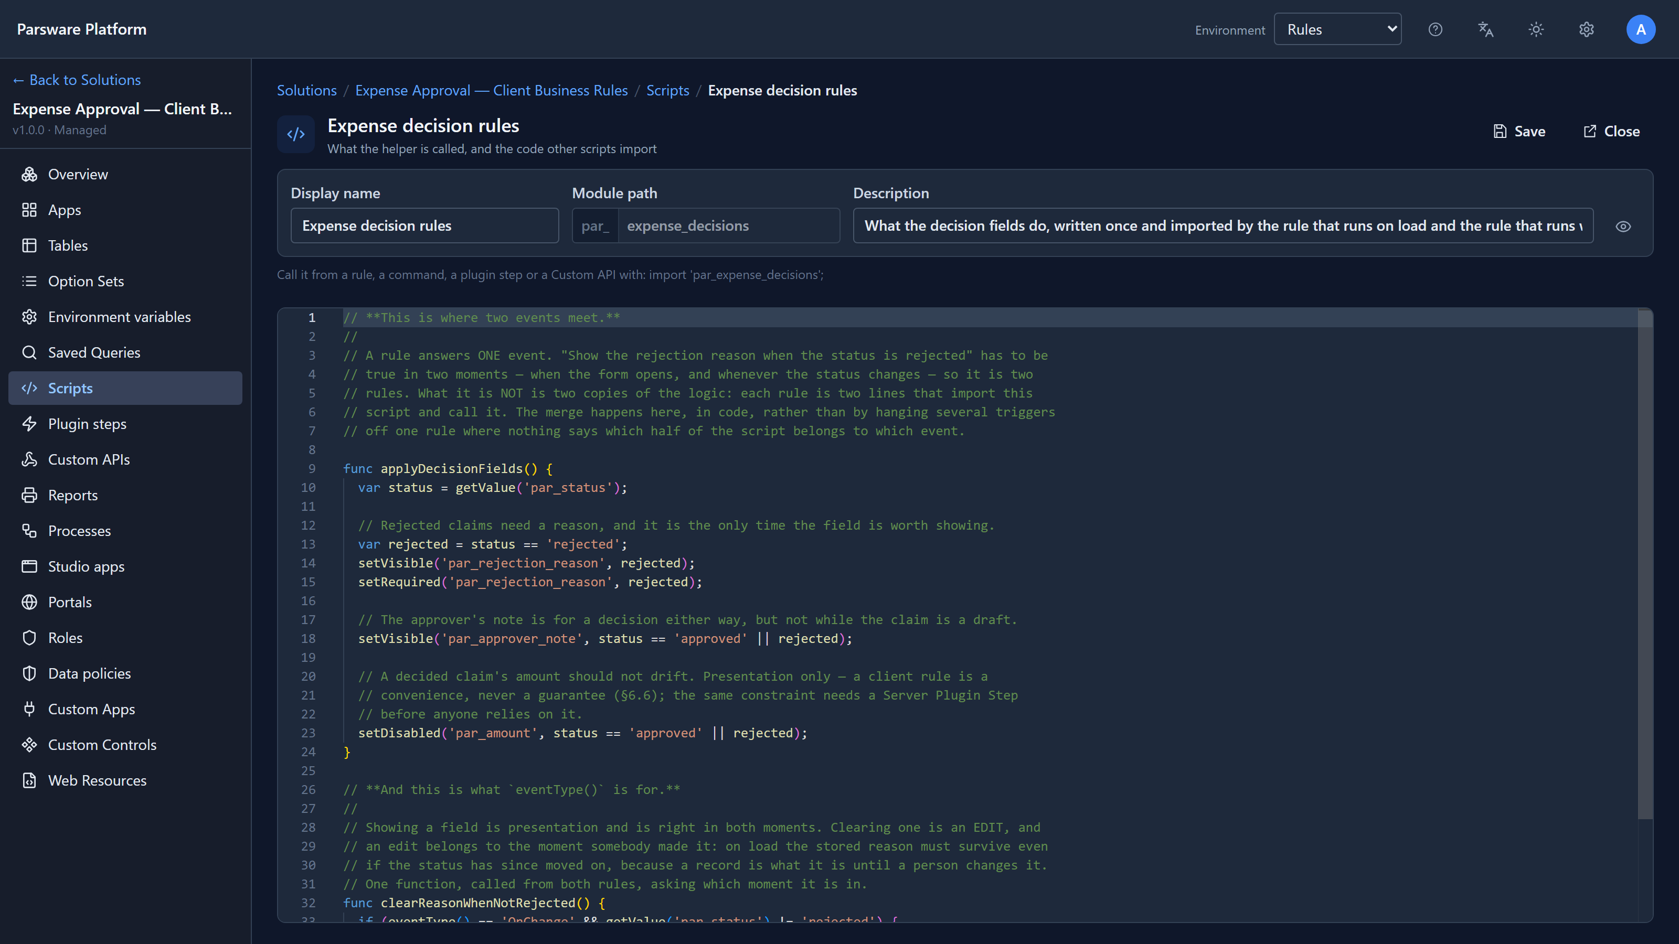The image size is (1679, 944).
Task: Click the Roles shield icon
Action: (29, 638)
